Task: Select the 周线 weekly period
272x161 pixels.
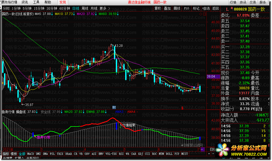Action: coord(85,8)
